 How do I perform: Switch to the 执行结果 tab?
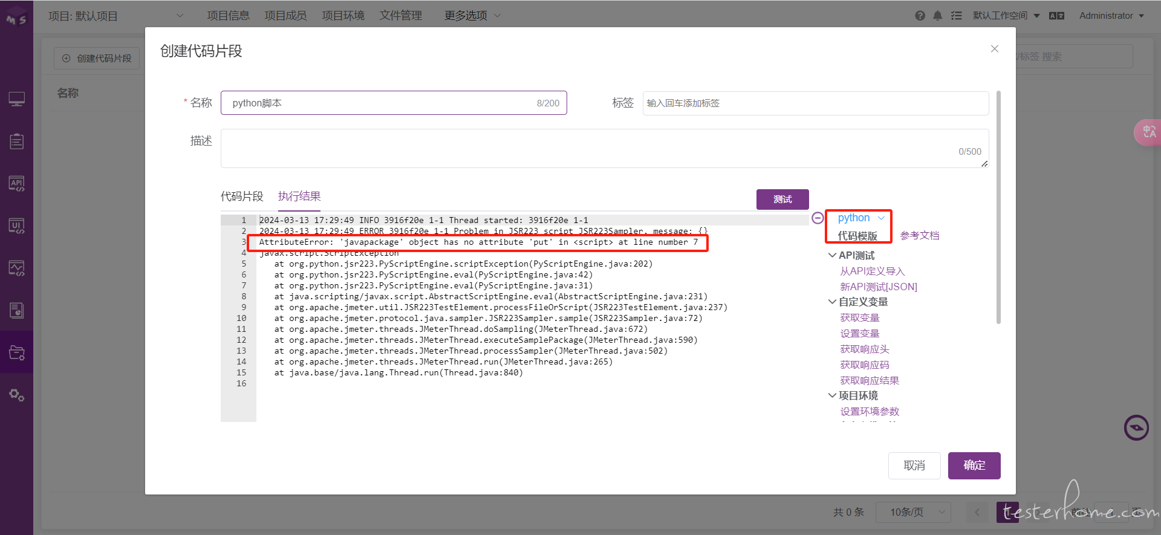point(299,196)
